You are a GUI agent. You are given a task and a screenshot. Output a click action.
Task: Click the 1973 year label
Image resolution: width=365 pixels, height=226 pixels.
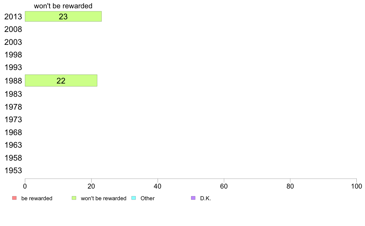[13, 120]
